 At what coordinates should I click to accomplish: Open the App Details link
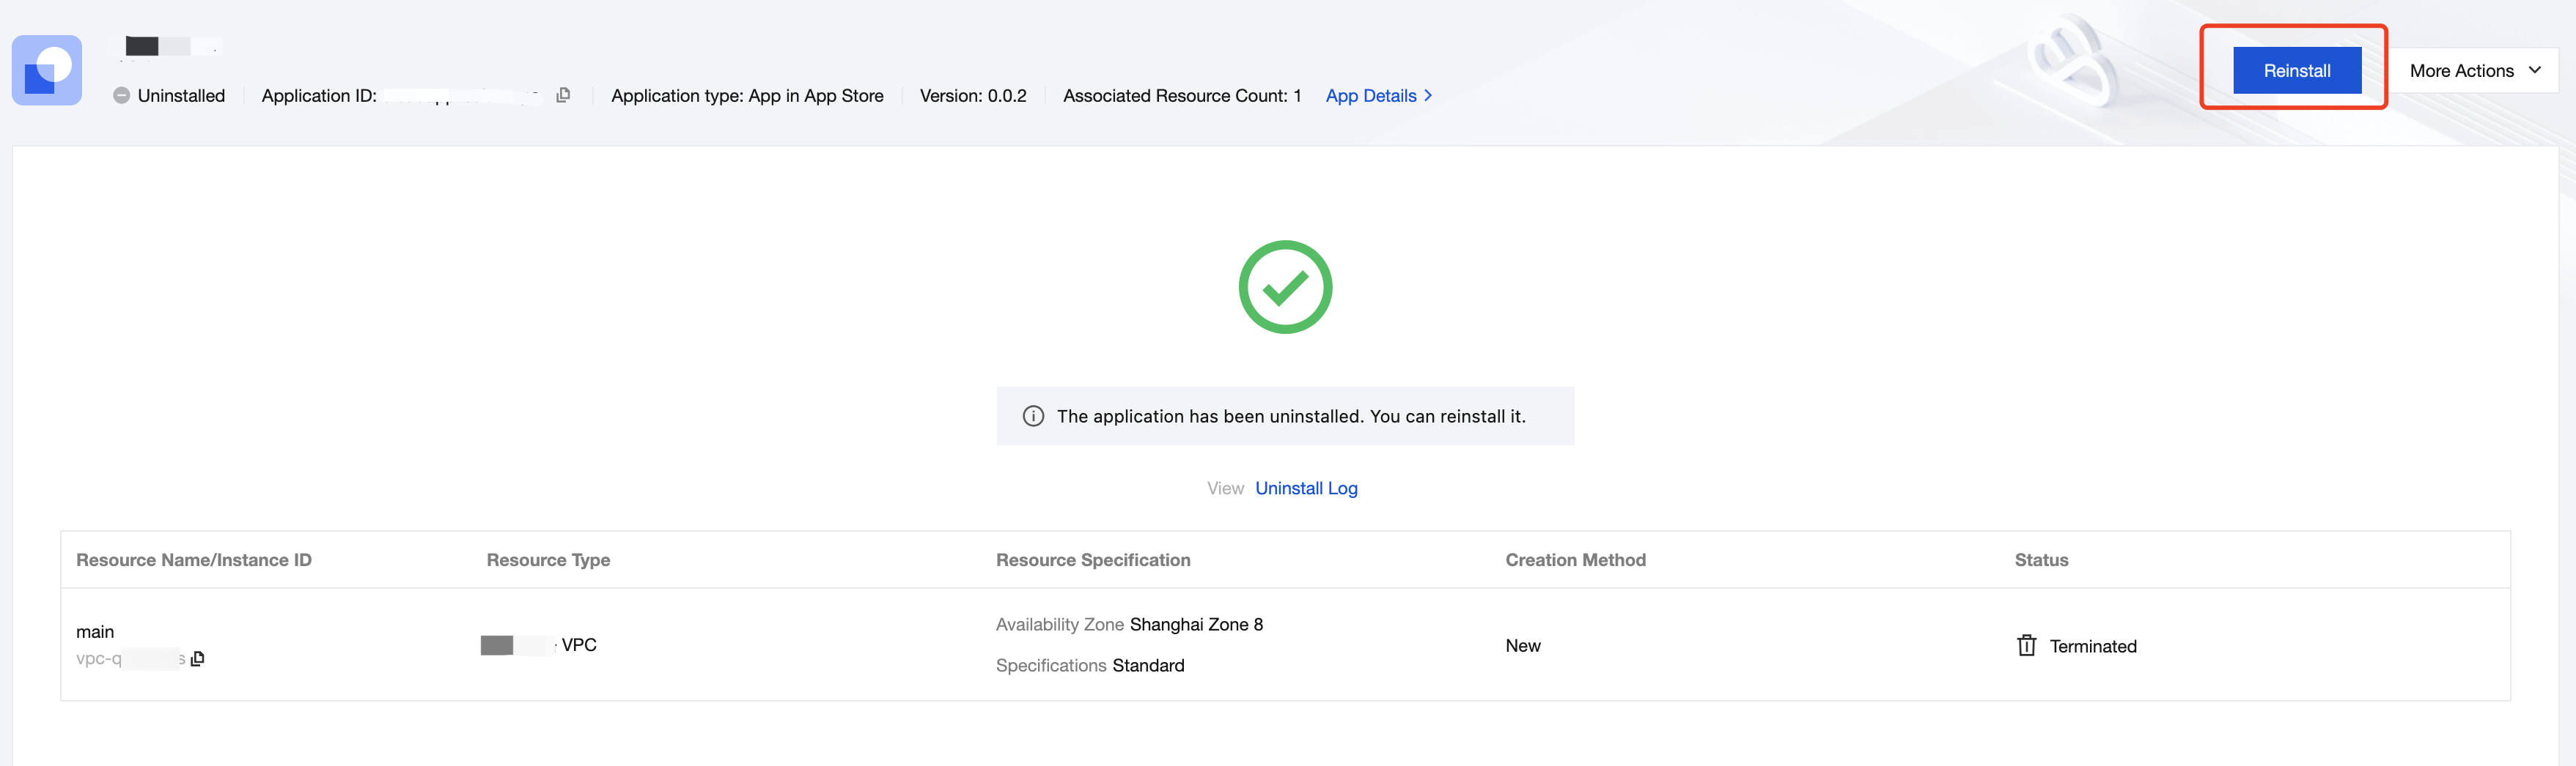tap(1371, 96)
